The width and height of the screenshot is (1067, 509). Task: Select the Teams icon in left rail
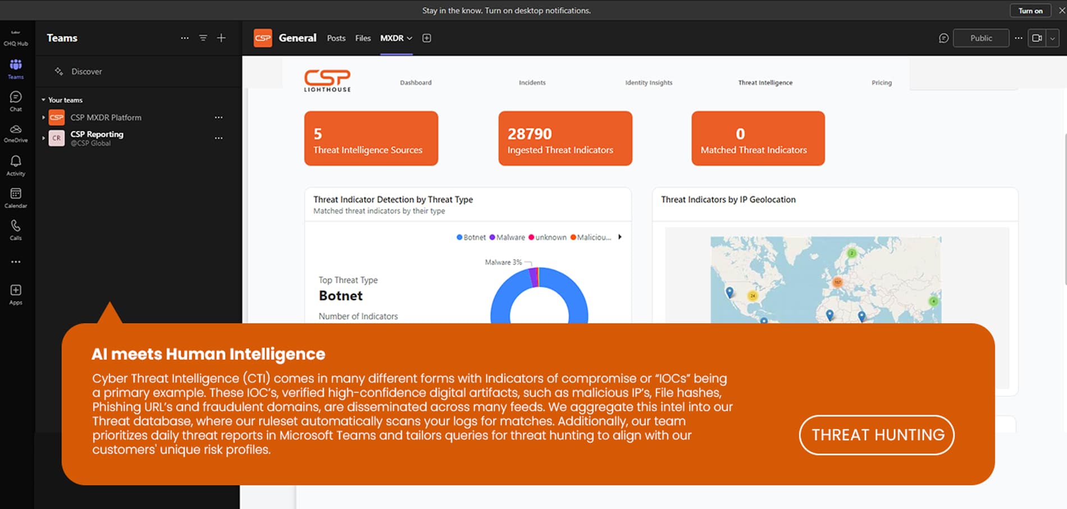point(16,69)
